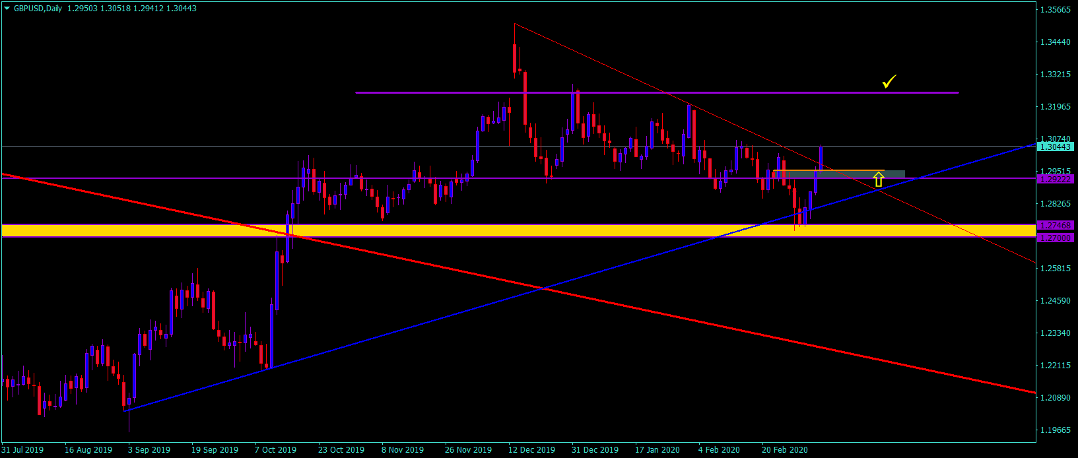The height and width of the screenshot is (458, 1078).
Task: Click the GBPUSD,Daily chart title text
Action: pyautogui.click(x=38, y=9)
